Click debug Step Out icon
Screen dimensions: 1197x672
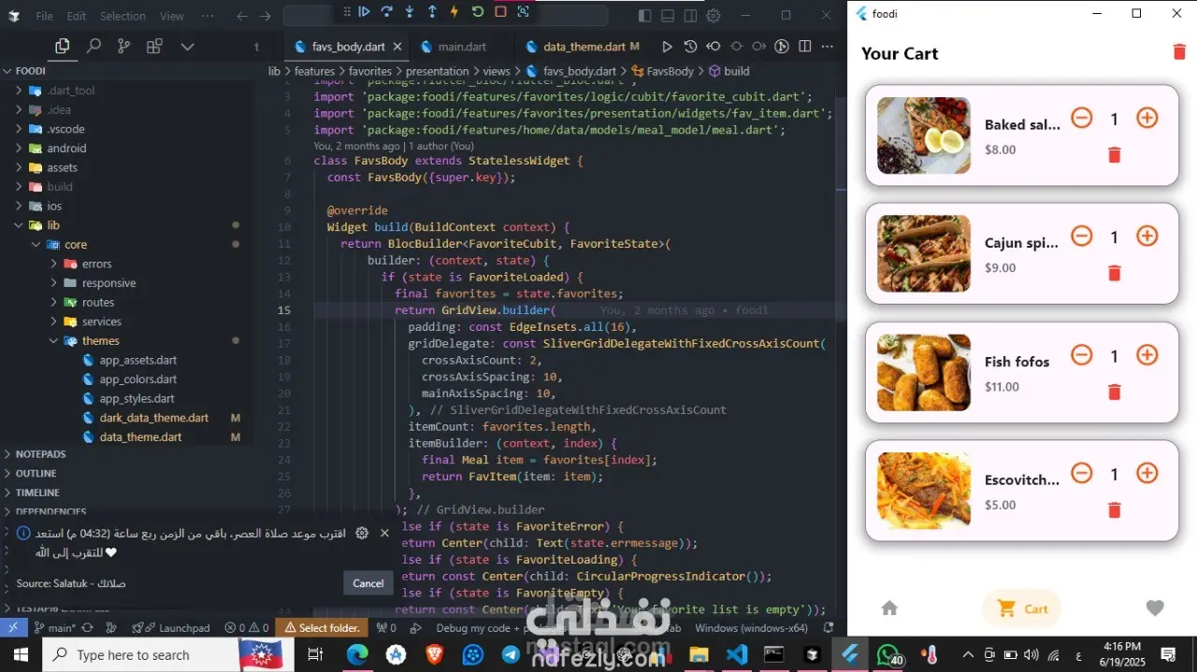click(x=432, y=11)
